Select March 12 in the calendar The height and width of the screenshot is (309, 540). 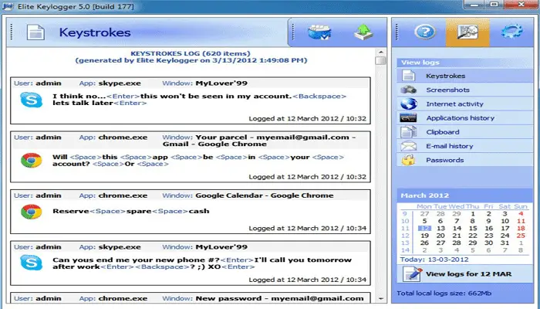pyautogui.click(x=424, y=229)
